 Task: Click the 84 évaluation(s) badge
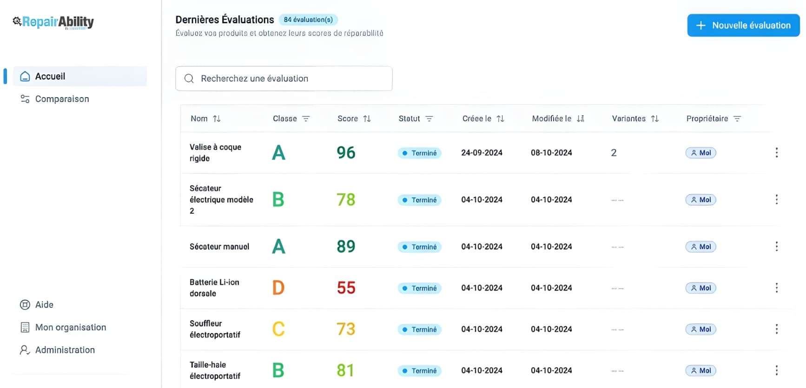pyautogui.click(x=308, y=20)
